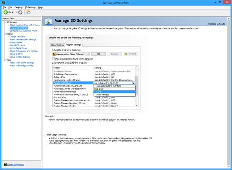This screenshot has width=232, height=170.
Task: Switch to the Global Settings tab
Action: [57, 45]
